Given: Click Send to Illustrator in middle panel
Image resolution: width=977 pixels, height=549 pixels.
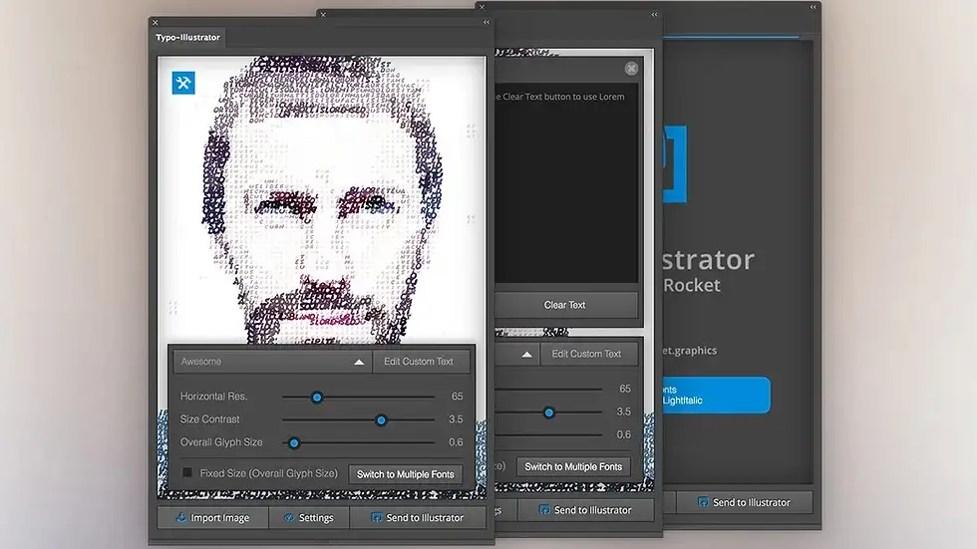Looking at the screenshot, I should point(584,510).
